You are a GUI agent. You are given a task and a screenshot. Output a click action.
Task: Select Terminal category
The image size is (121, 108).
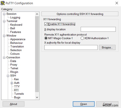click(x=12, y=21)
